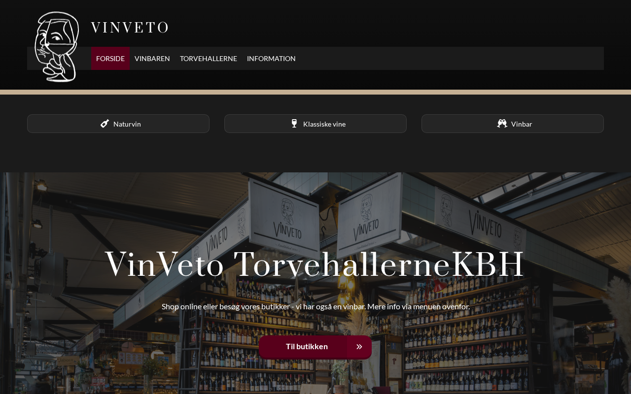
Task: Open the Naturvin category label
Action: 127,124
